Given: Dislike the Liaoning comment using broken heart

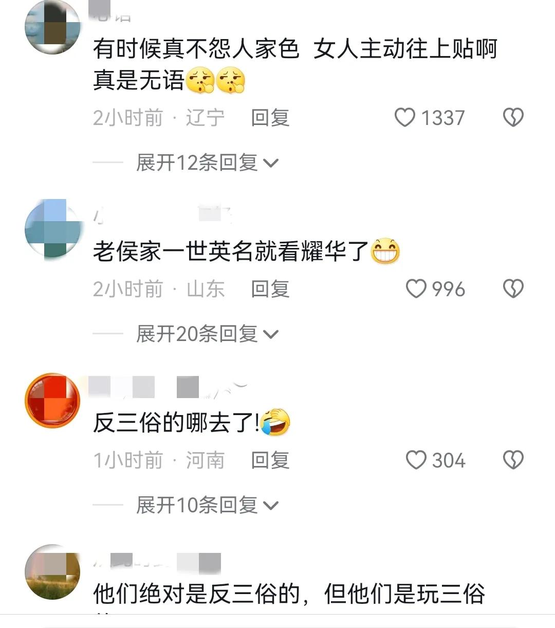Looking at the screenshot, I should click(513, 118).
